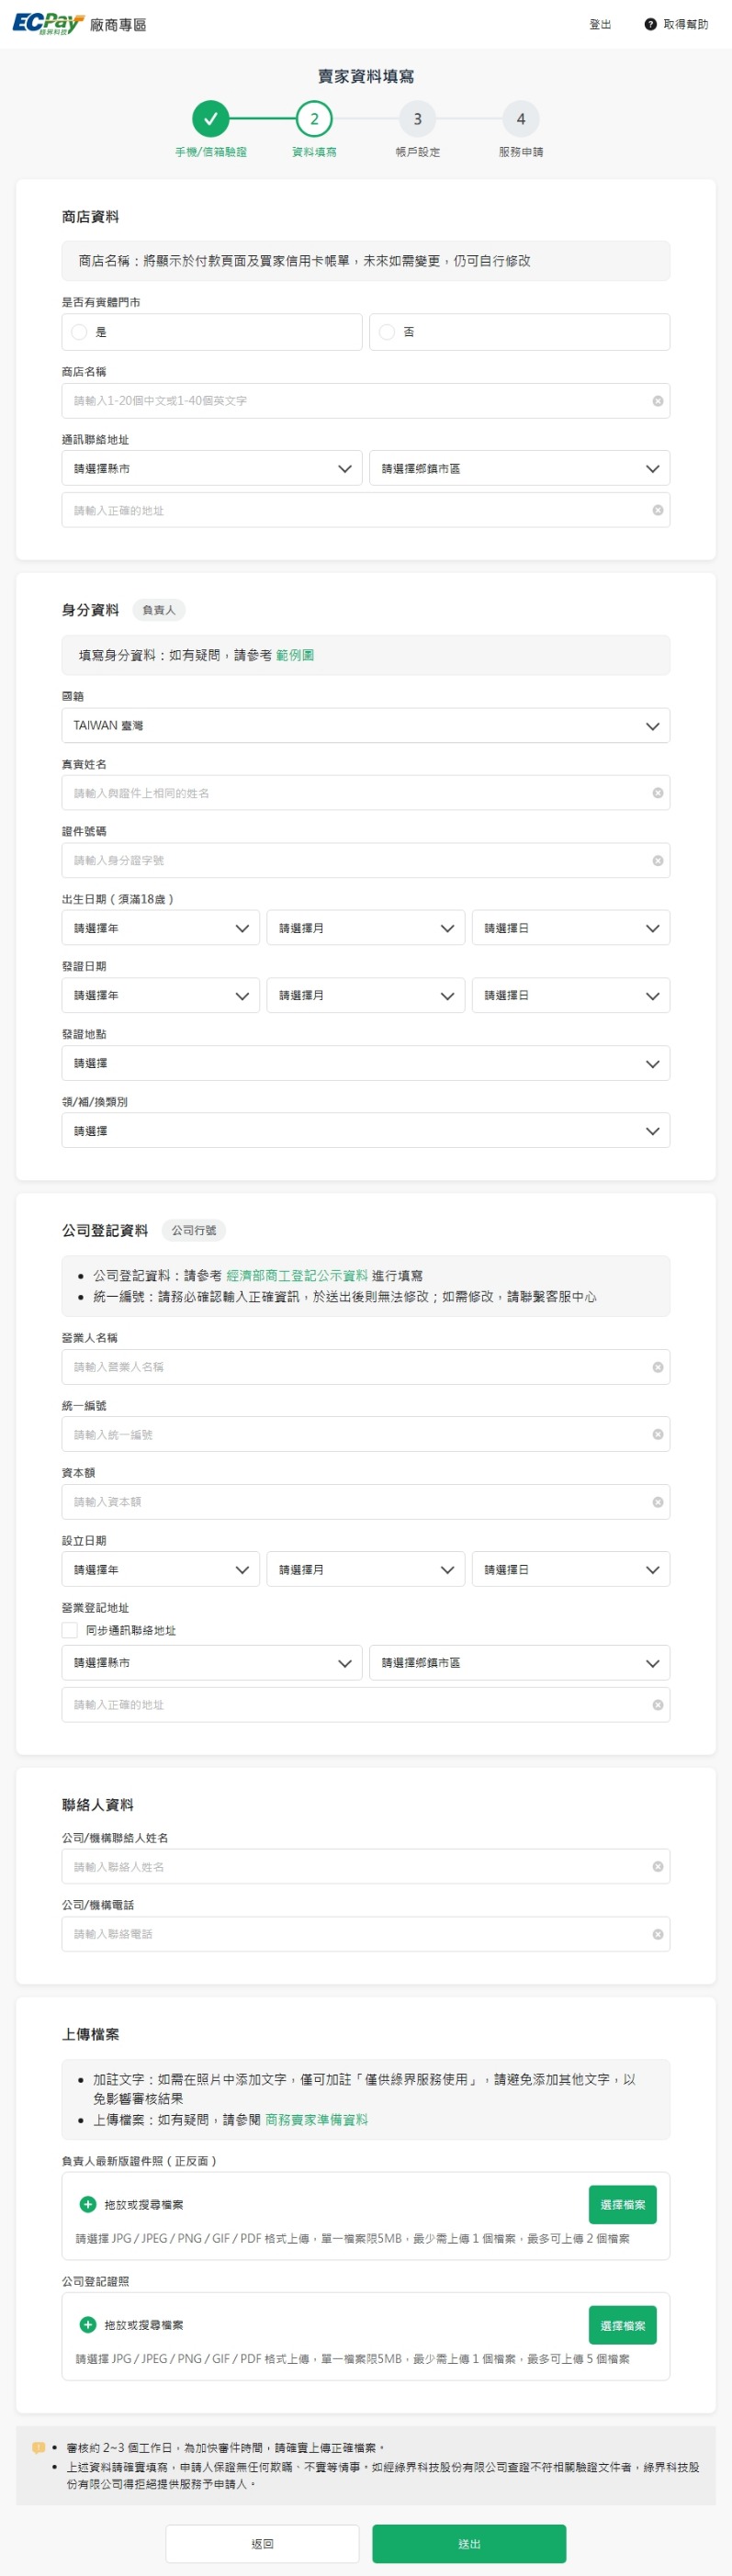Screen dimensions: 732x2576
Task: Click clear icon in 公司/機構電話 field
Action: pos(657,1934)
